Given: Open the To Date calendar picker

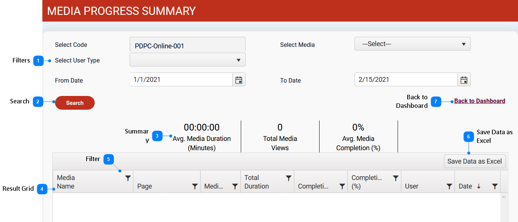Looking at the screenshot, I should 464,80.
